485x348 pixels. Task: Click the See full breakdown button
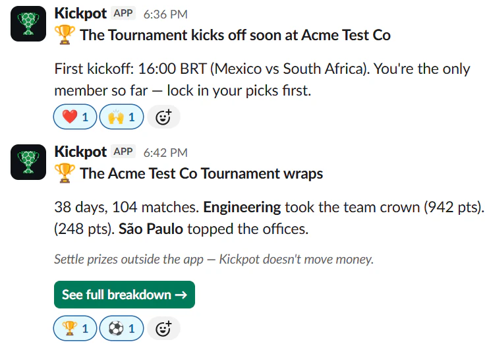[125, 295]
